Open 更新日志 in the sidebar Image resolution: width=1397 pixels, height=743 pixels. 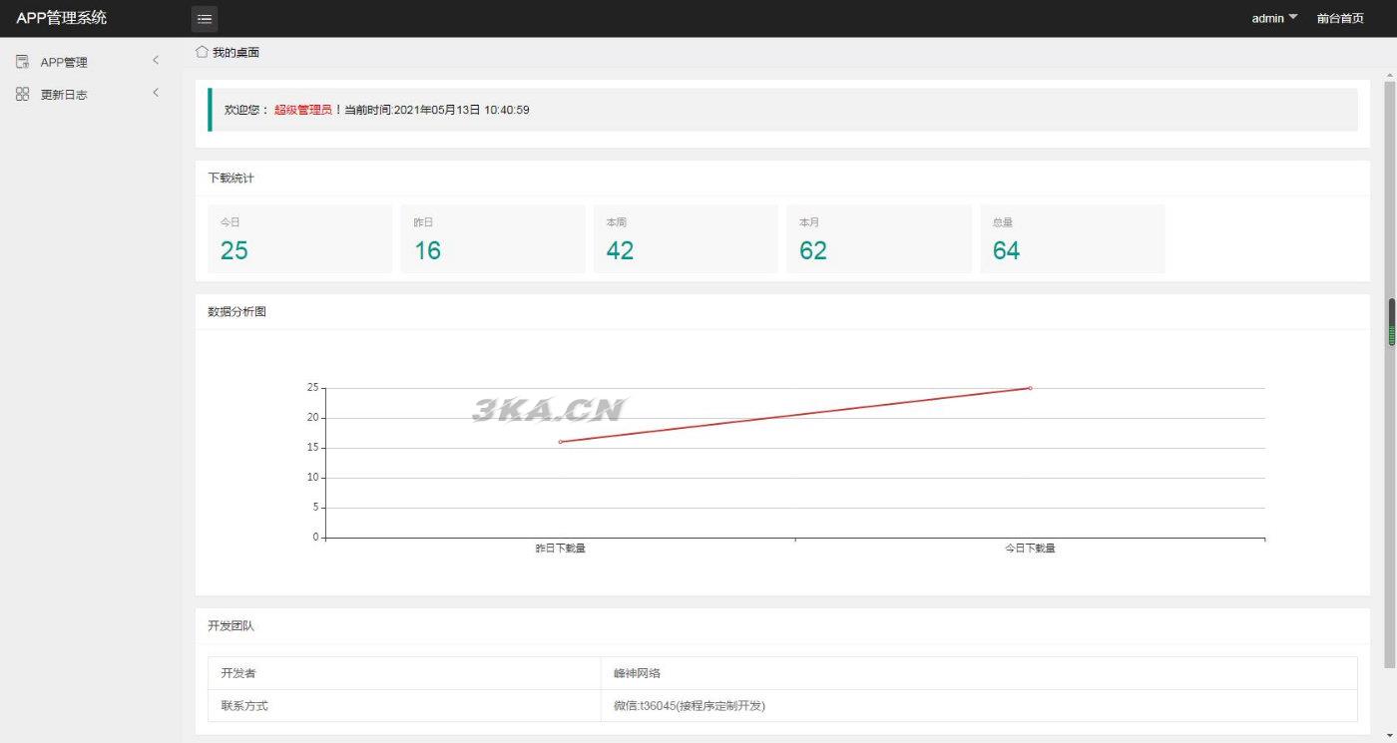(x=64, y=95)
